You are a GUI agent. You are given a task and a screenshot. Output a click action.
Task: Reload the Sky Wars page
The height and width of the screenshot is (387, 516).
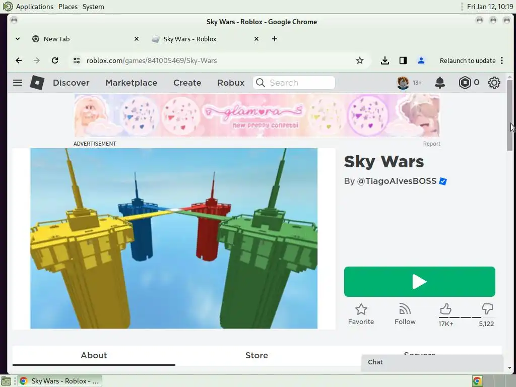(55, 60)
